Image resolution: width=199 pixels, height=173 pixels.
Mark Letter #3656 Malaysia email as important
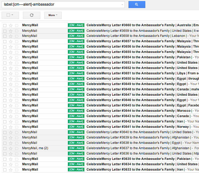(17, 47)
